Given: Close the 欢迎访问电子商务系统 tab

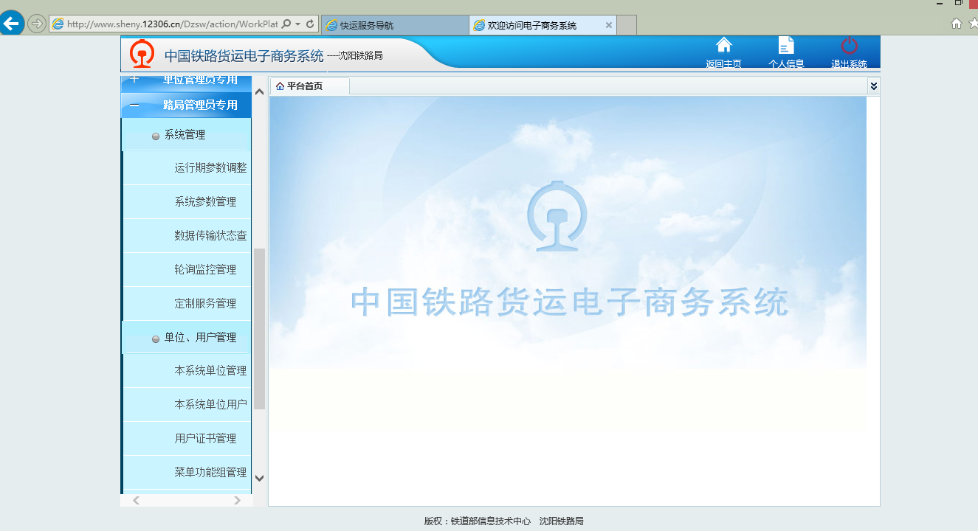Looking at the screenshot, I should tap(609, 25).
